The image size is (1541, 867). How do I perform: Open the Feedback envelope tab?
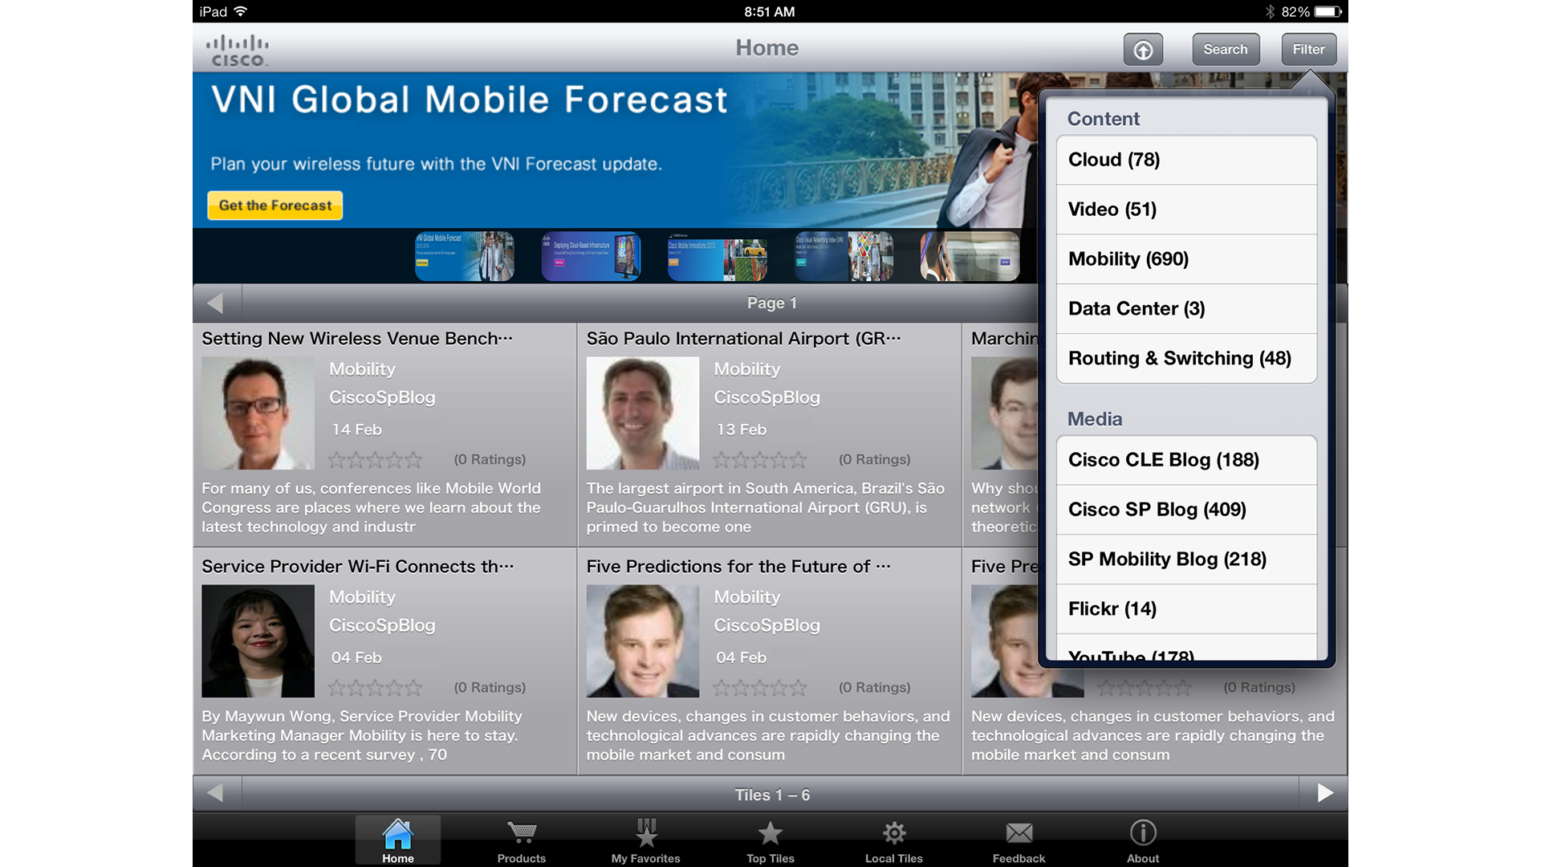[1019, 841]
